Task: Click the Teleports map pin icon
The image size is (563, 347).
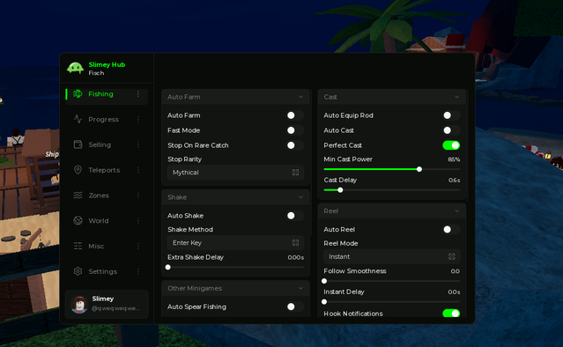Action: (x=78, y=170)
